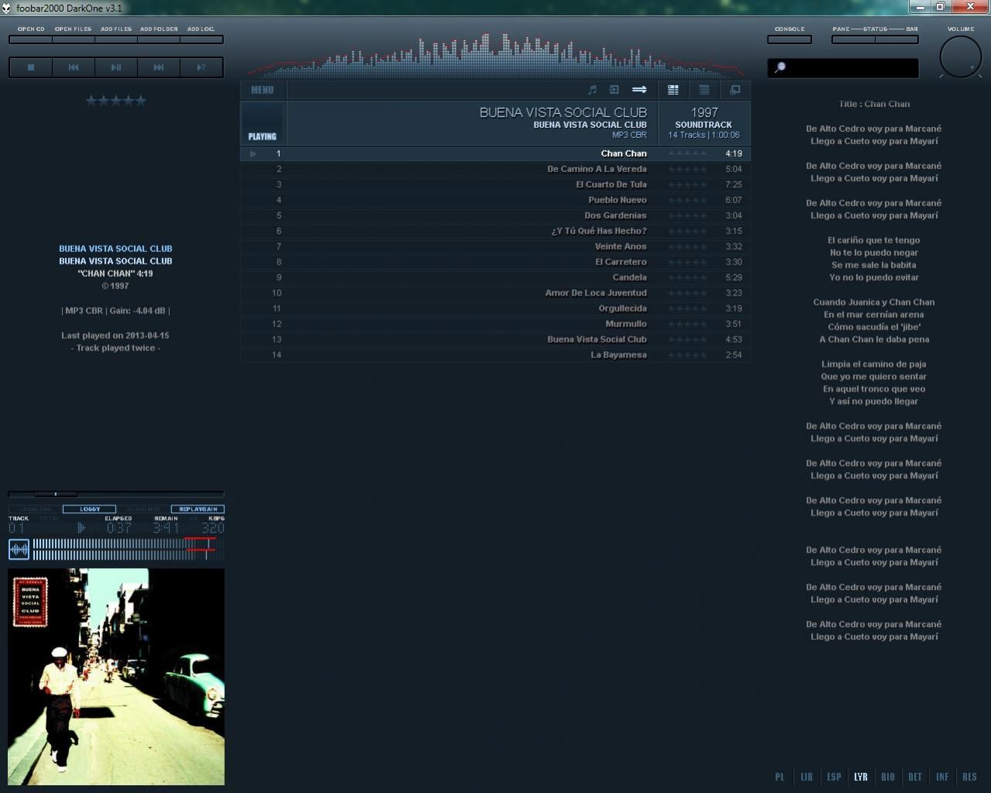Switch to LIB panel tab
This screenshot has height=793, width=991.
[x=807, y=777]
